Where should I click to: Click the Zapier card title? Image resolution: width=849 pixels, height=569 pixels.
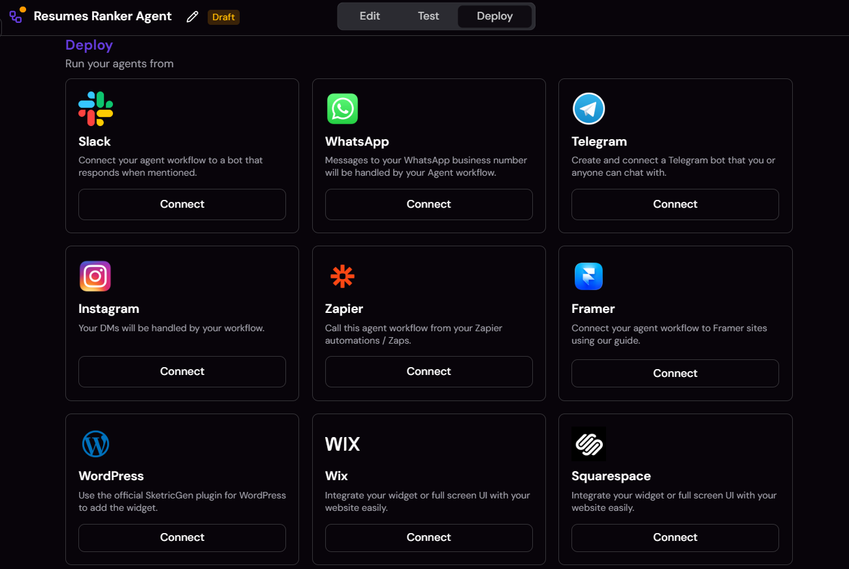[344, 309]
